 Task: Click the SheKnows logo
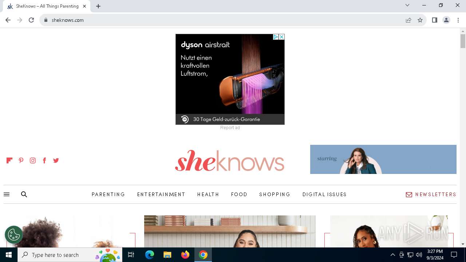230,161
